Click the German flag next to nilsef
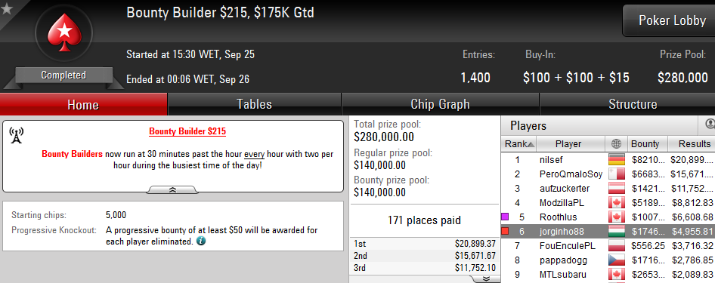715x283 pixels. 616,160
